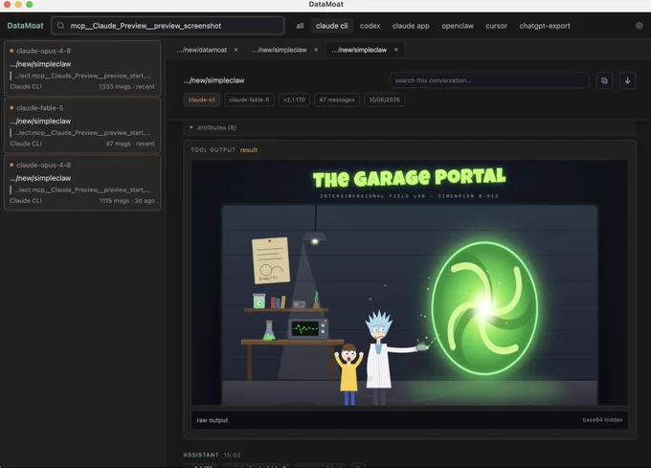Close the middle .../new/simpleclaw tab
The width and height of the screenshot is (651, 468).
tap(316, 50)
